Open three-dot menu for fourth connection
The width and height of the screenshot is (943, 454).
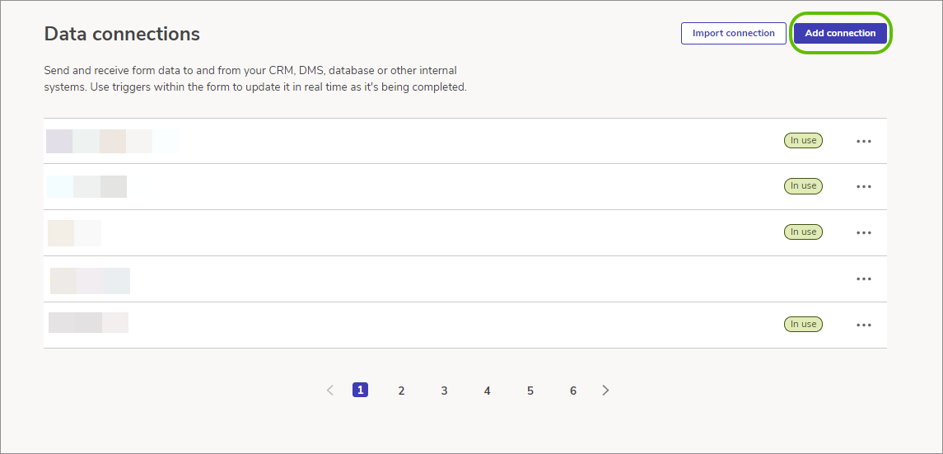[864, 279]
